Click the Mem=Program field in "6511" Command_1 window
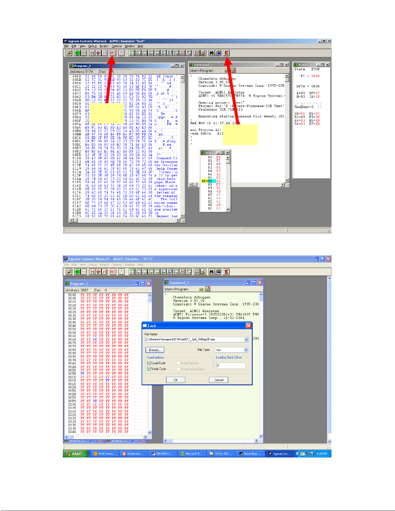The height and width of the screenshot is (511, 395). [181, 289]
